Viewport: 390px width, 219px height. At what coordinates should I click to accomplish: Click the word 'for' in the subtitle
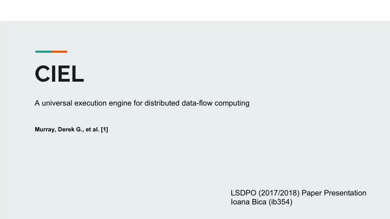(138, 103)
